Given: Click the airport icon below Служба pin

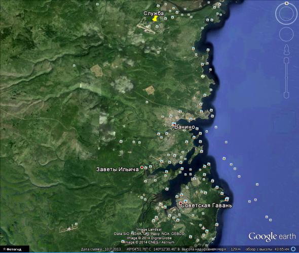Looking at the screenshot, I should point(145,30).
